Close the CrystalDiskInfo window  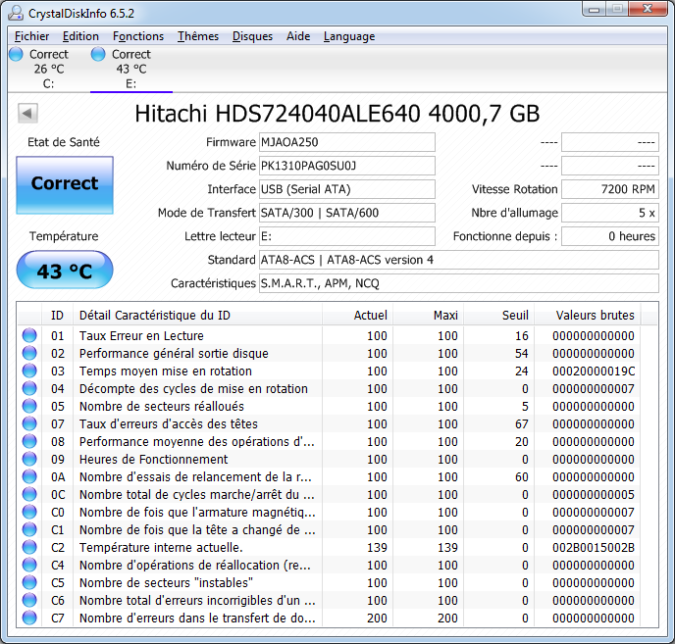coord(648,9)
